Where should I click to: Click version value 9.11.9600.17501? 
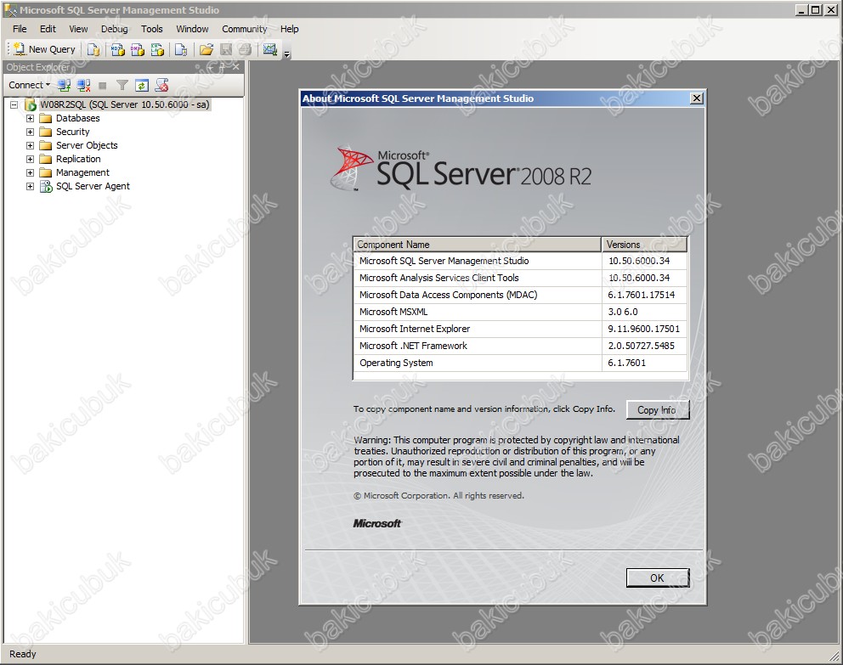(643, 329)
